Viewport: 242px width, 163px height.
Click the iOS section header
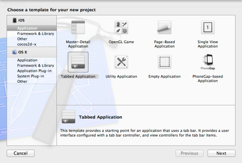pos(21,20)
